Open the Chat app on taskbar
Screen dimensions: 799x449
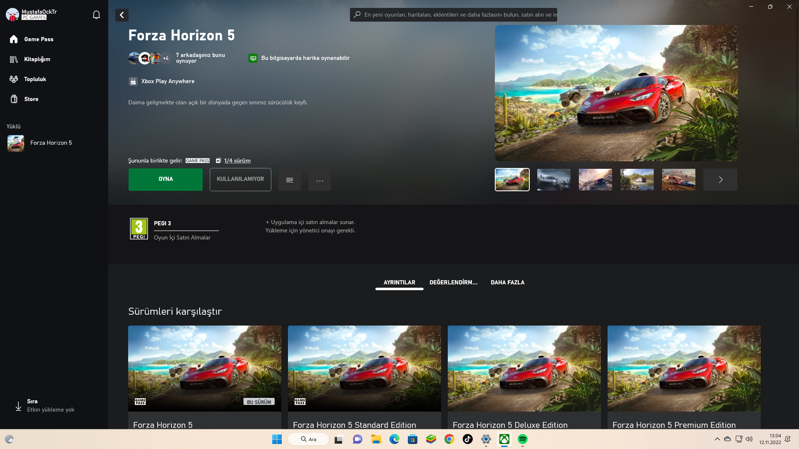click(357, 439)
